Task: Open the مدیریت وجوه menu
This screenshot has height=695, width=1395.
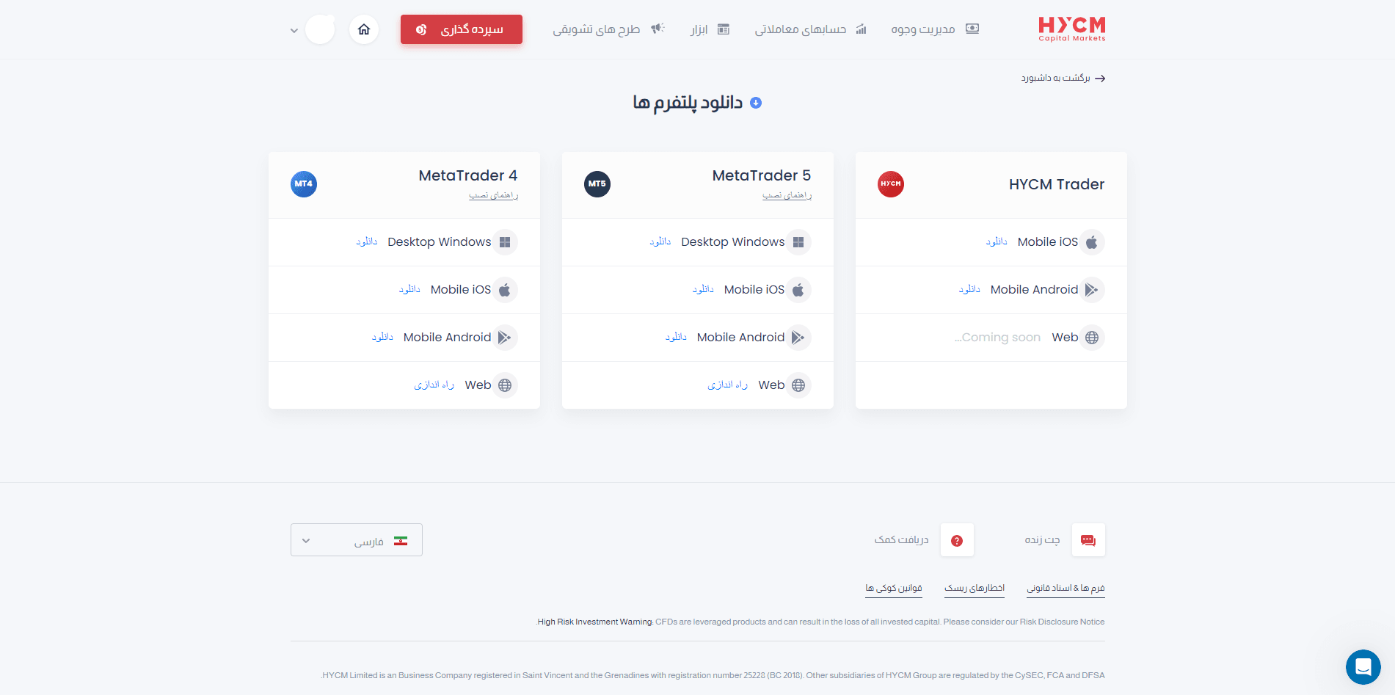Action: click(923, 29)
